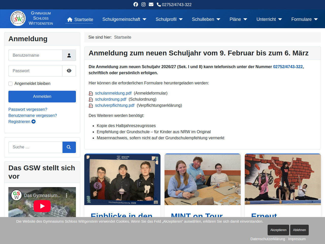The height and width of the screenshot is (244, 325).
Task: Play the YouTube video about Das Gymnasium
Action: click(42, 206)
